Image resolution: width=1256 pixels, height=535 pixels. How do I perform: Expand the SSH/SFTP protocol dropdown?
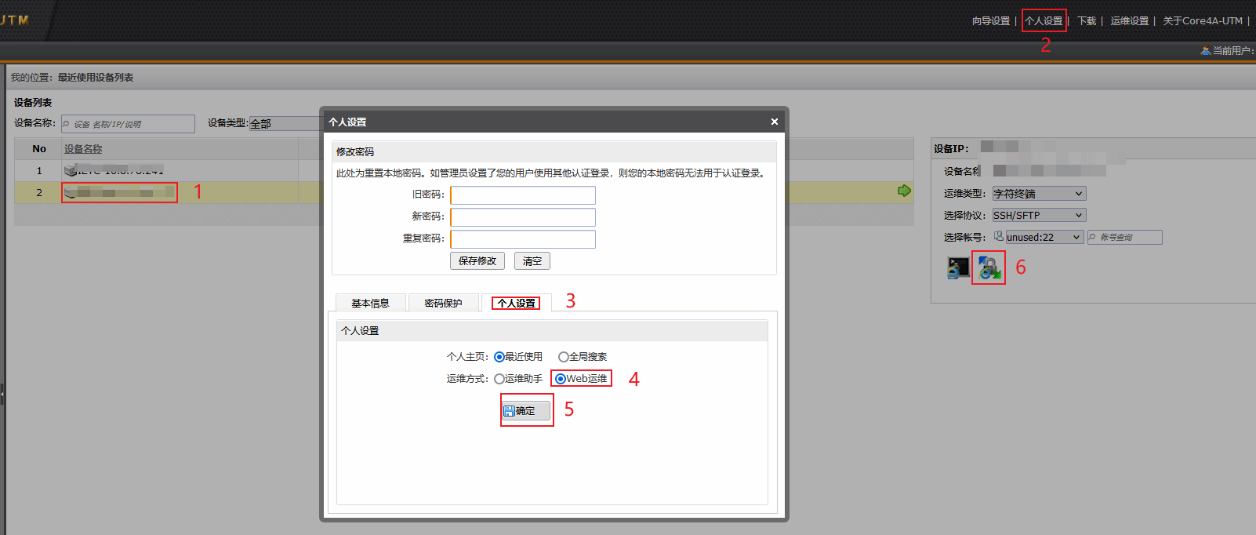click(1038, 215)
